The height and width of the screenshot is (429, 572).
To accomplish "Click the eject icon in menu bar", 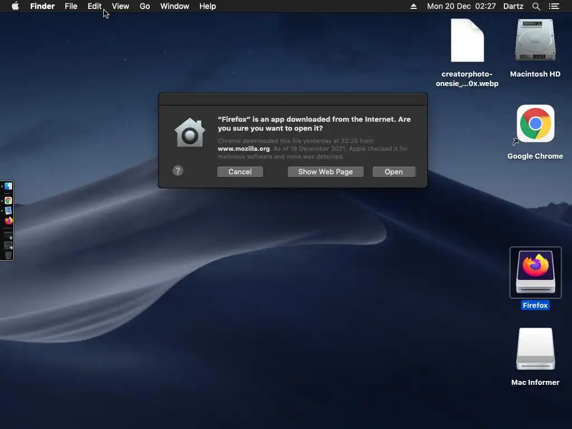I will 413,6.
